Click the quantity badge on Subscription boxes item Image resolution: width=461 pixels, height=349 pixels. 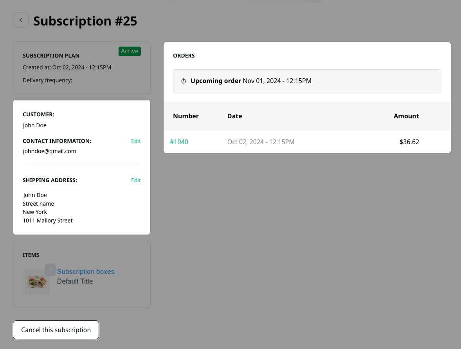click(50, 269)
